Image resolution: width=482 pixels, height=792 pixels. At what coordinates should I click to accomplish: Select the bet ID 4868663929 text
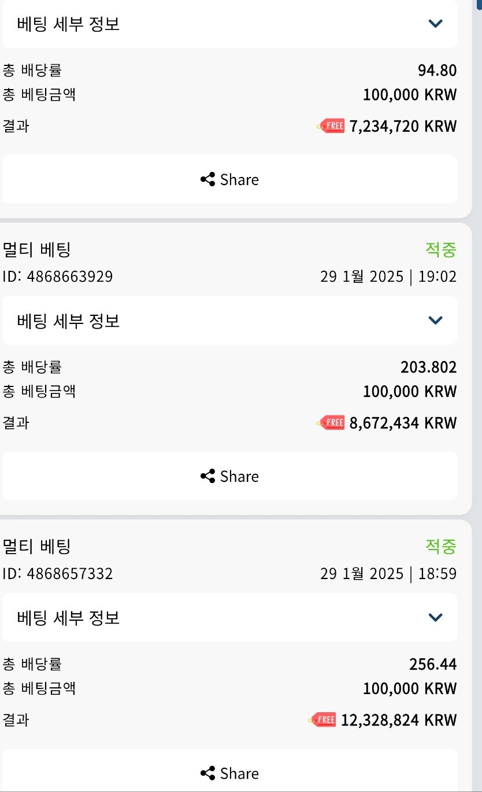tap(58, 277)
